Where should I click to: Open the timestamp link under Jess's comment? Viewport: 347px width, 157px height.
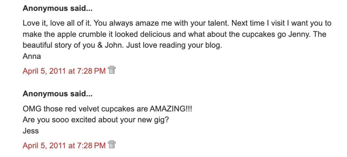64,146
